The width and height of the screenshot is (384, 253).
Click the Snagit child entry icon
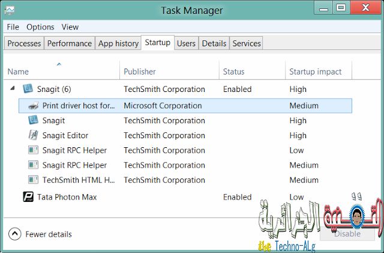(33, 120)
